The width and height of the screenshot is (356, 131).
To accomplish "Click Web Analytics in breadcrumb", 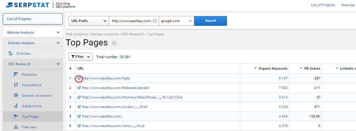I will (x=76, y=34).
